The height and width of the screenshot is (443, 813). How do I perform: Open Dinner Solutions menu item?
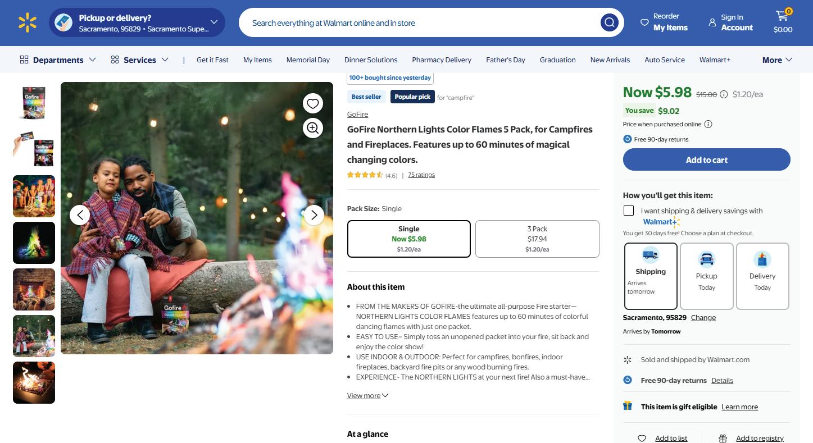click(371, 60)
